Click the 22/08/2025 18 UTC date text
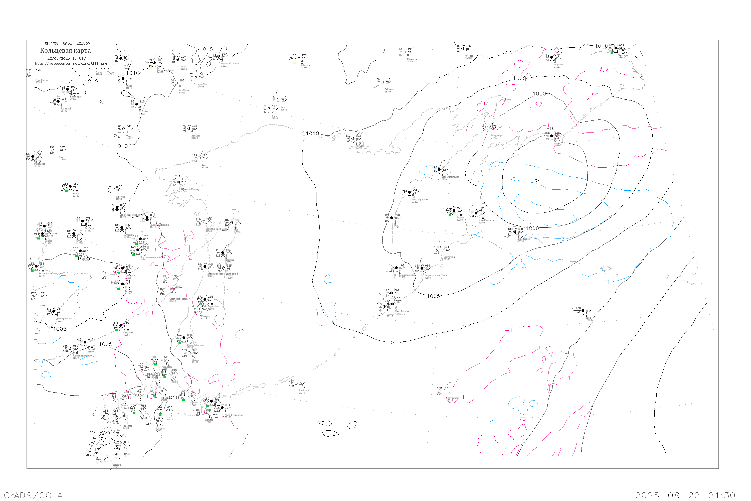 point(66,58)
